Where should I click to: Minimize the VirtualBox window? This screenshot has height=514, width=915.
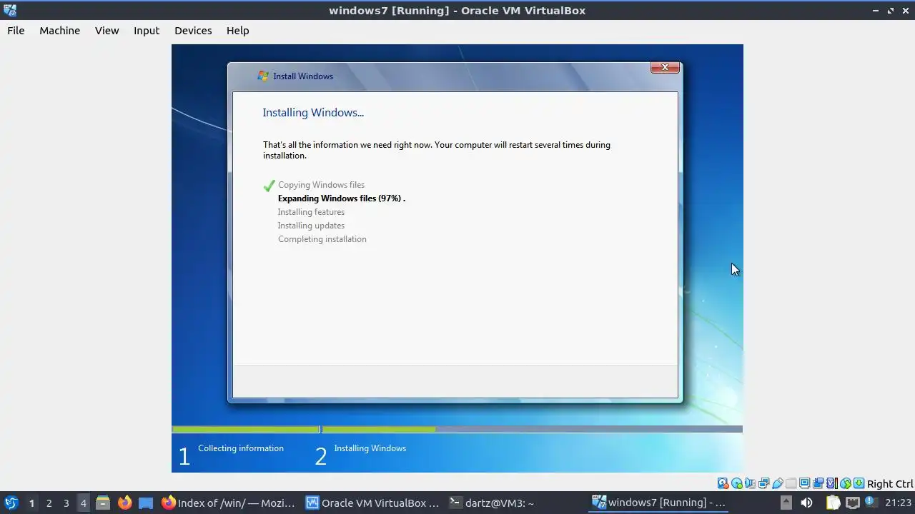(x=876, y=10)
